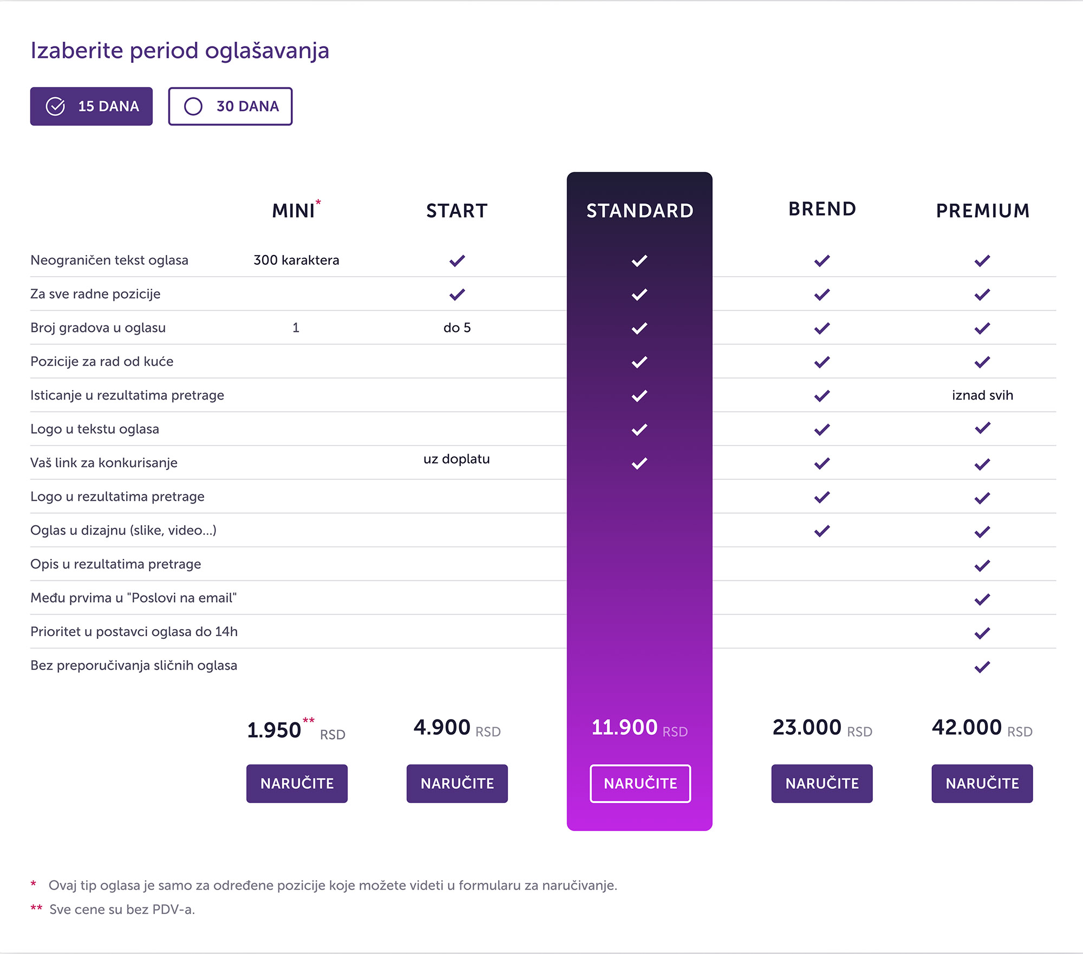Click BREND checkmark for Oglas u dizajnu

pos(822,531)
